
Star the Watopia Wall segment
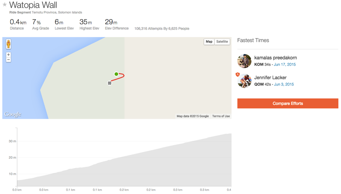5,5
